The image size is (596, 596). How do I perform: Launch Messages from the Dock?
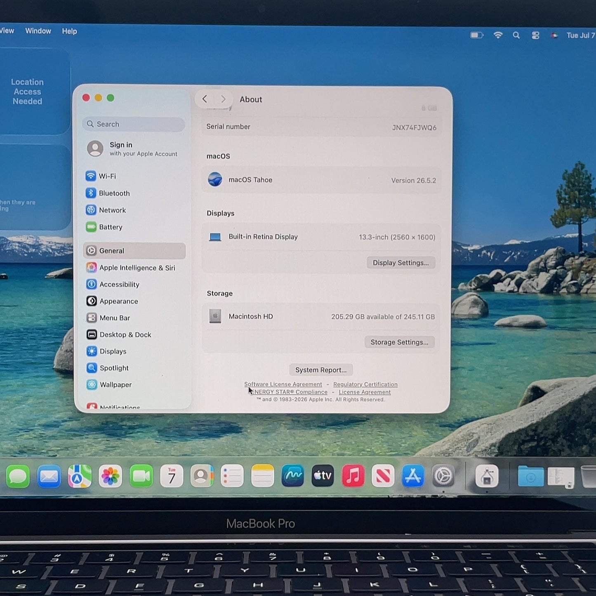point(18,476)
